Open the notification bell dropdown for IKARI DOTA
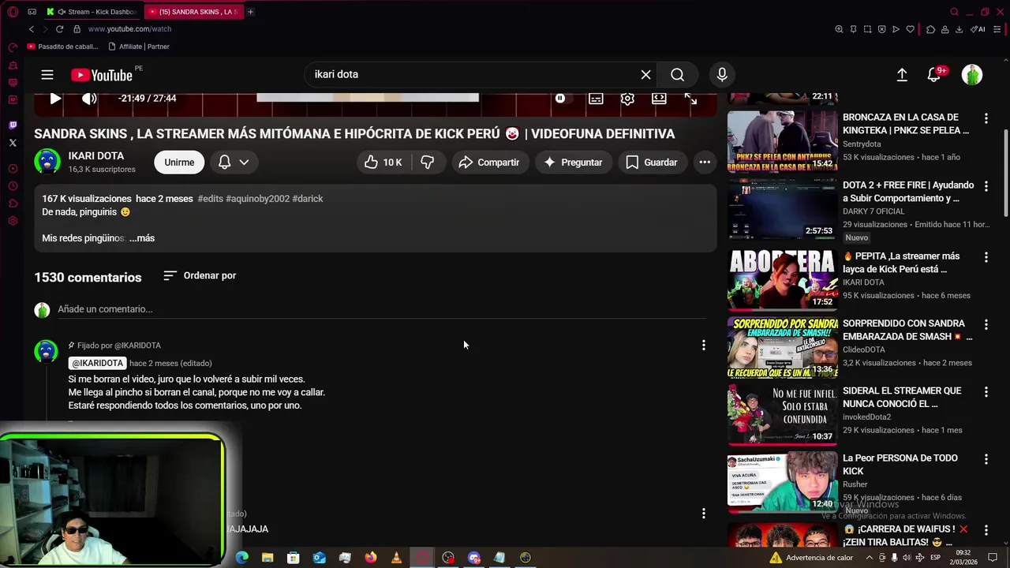This screenshot has height=568, width=1010. tap(234, 163)
